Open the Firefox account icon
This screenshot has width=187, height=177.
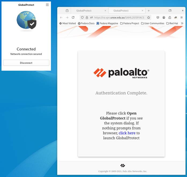(x=164, y=17)
